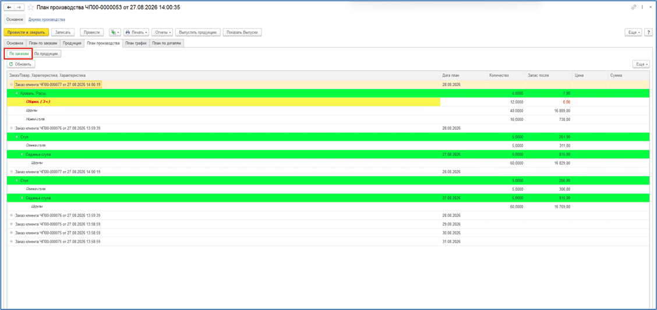Screen dimensions: 657x310
Task: Open the Дерево производства link
Action: coord(47,19)
